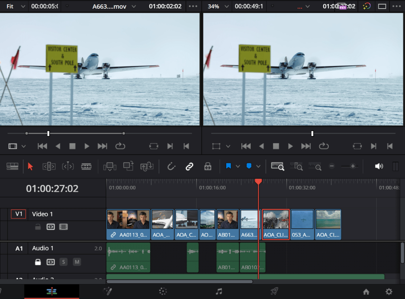Solo the Audio 1 track

(63, 262)
